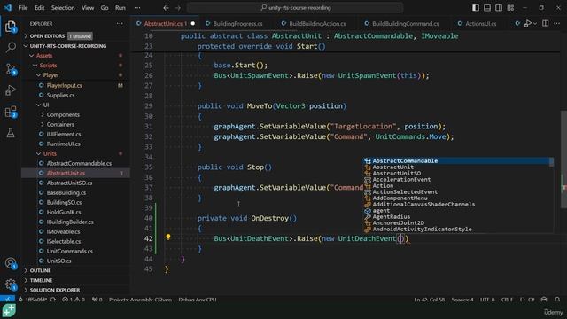This screenshot has height=319, width=567.
Task: Open Explorer Views and More Actions ellipsis
Action: 120,24
